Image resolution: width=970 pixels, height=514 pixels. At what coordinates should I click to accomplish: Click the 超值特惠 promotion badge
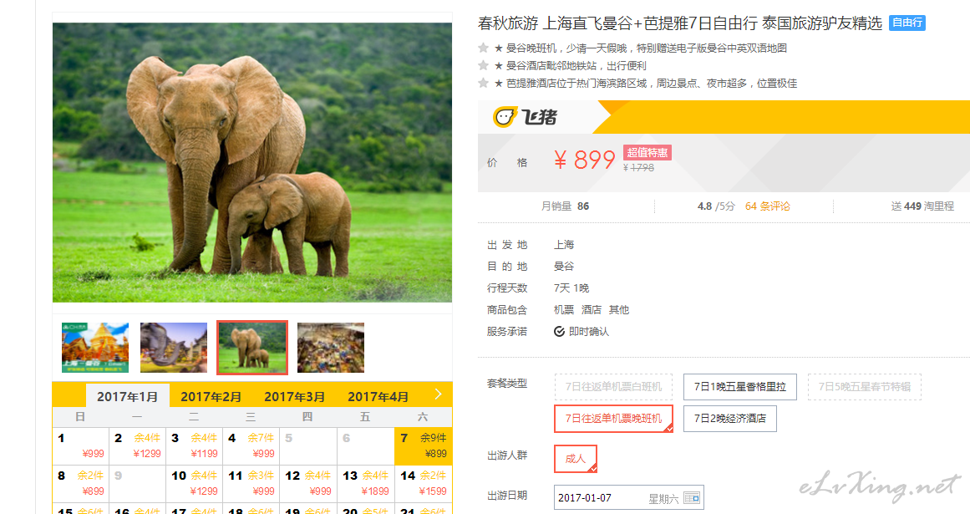click(x=647, y=153)
